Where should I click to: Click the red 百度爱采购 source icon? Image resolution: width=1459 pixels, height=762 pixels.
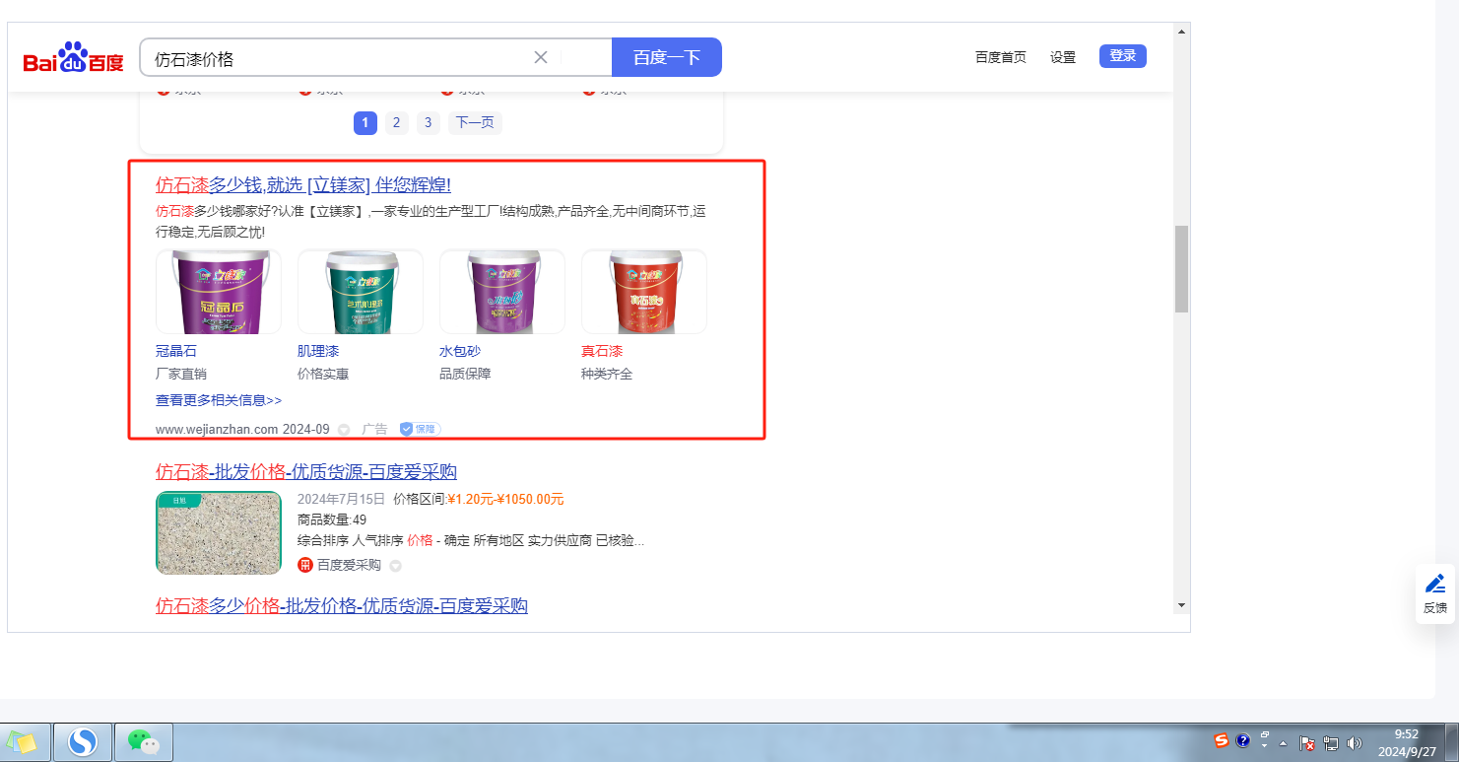click(305, 565)
